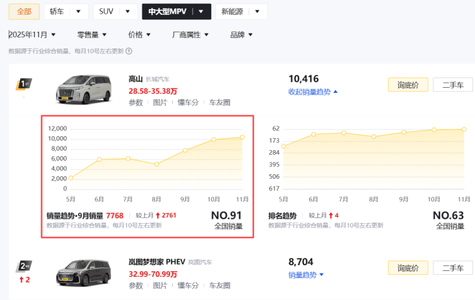Click the 11月 point on ranking chart

464,129
